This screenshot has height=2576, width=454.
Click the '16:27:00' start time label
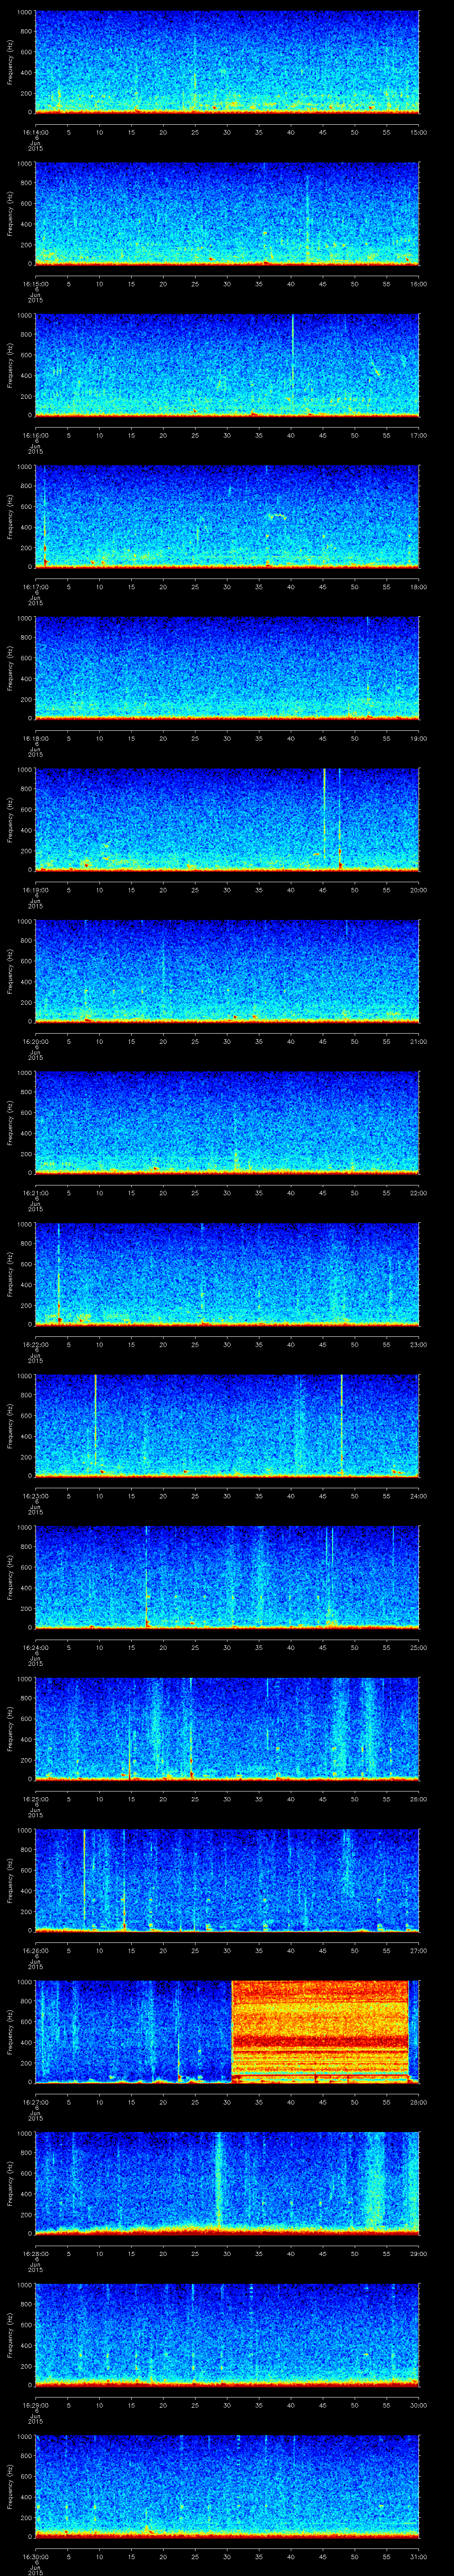click(35, 2101)
